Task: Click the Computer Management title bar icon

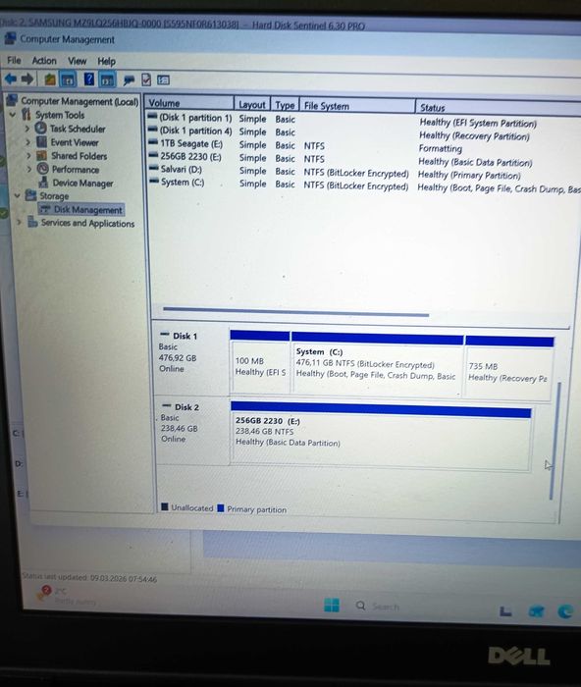Action: (x=10, y=38)
